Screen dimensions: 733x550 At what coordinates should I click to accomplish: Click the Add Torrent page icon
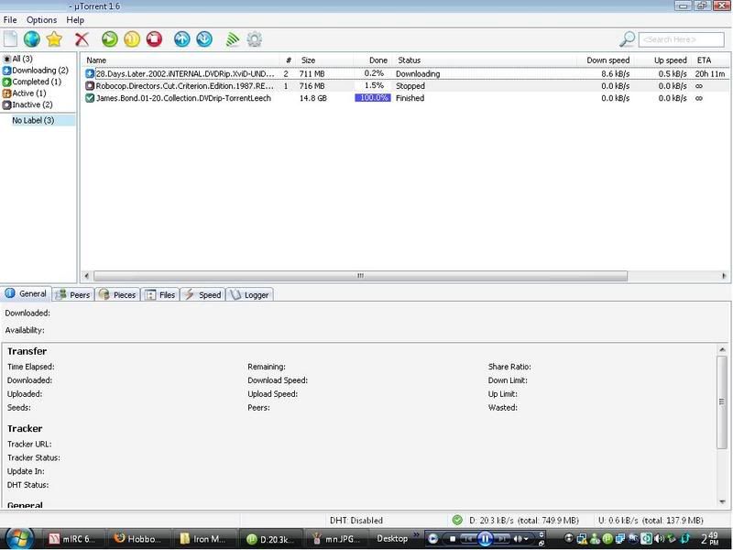coord(11,39)
